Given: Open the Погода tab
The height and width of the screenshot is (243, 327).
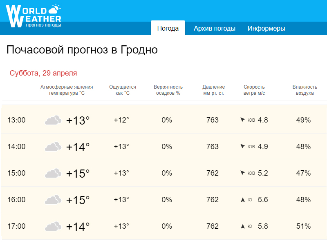Looking at the screenshot, I should pos(168,29).
